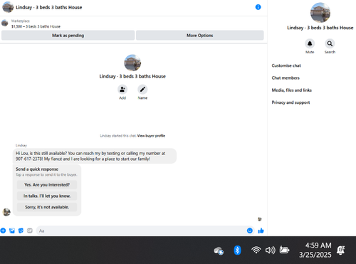356x264 pixels.
Task: Open the house photo in header bar
Action: tap(8, 7)
